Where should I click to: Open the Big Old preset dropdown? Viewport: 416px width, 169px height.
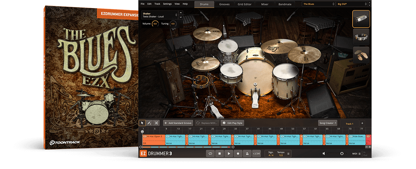pos(352,4)
